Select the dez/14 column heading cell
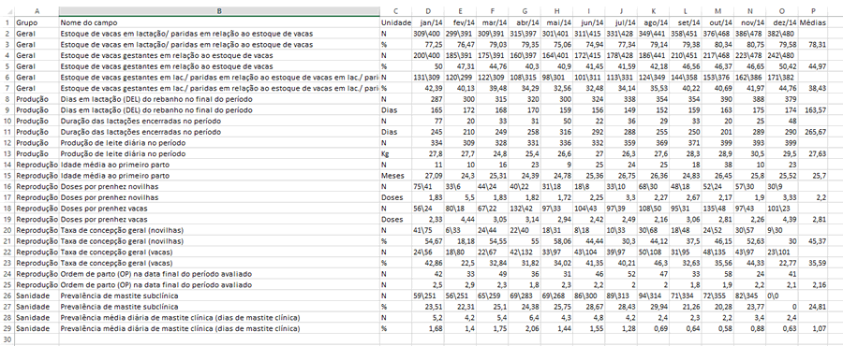The image size is (843, 346). tap(782, 23)
